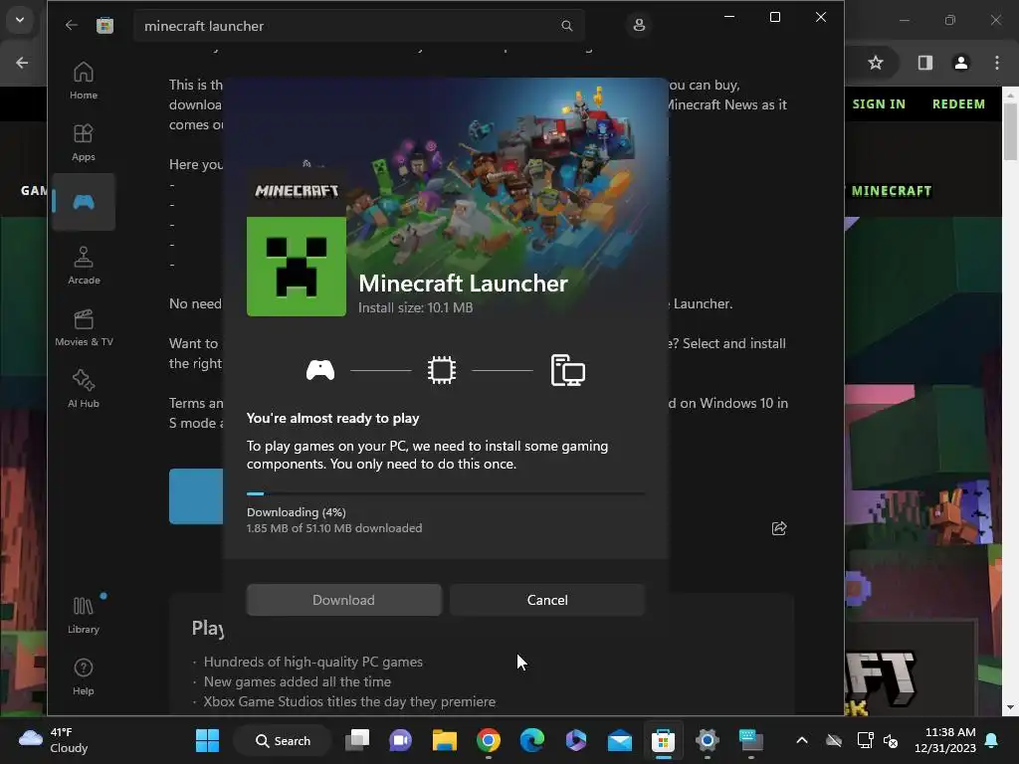Click 'Xbox Game Studios titles the day they premiere'
The height and width of the screenshot is (764, 1019).
[x=349, y=701]
